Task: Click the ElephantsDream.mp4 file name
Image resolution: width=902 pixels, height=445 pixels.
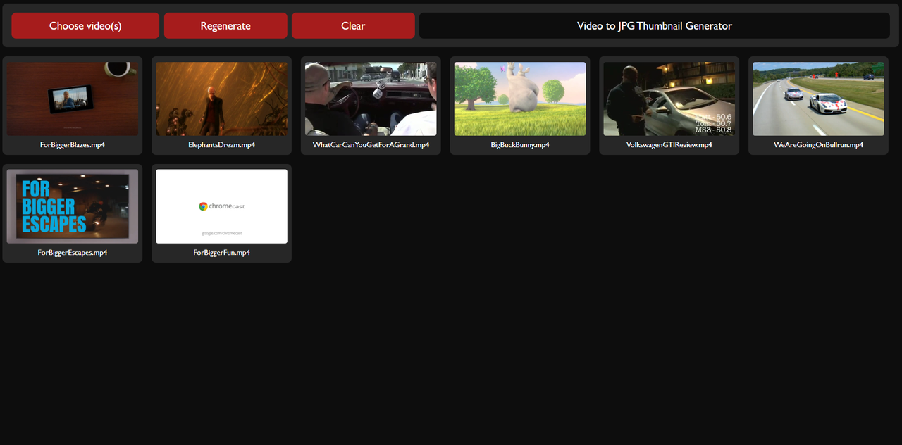Action: [222, 145]
